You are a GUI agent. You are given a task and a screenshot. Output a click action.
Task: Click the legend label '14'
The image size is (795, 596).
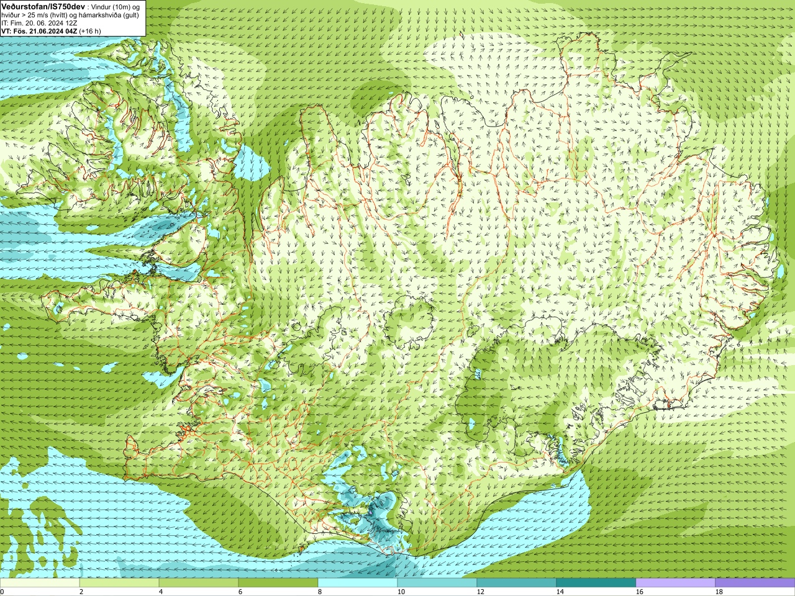(560, 592)
